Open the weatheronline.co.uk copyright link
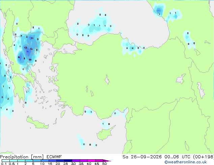The width and height of the screenshot is (214, 165). (186, 162)
